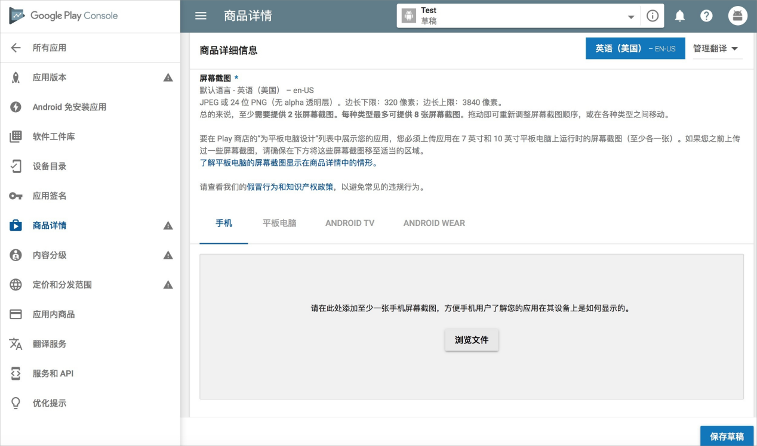Click the rocket icon for 应用版本
The width and height of the screenshot is (757, 446).
pyautogui.click(x=16, y=78)
